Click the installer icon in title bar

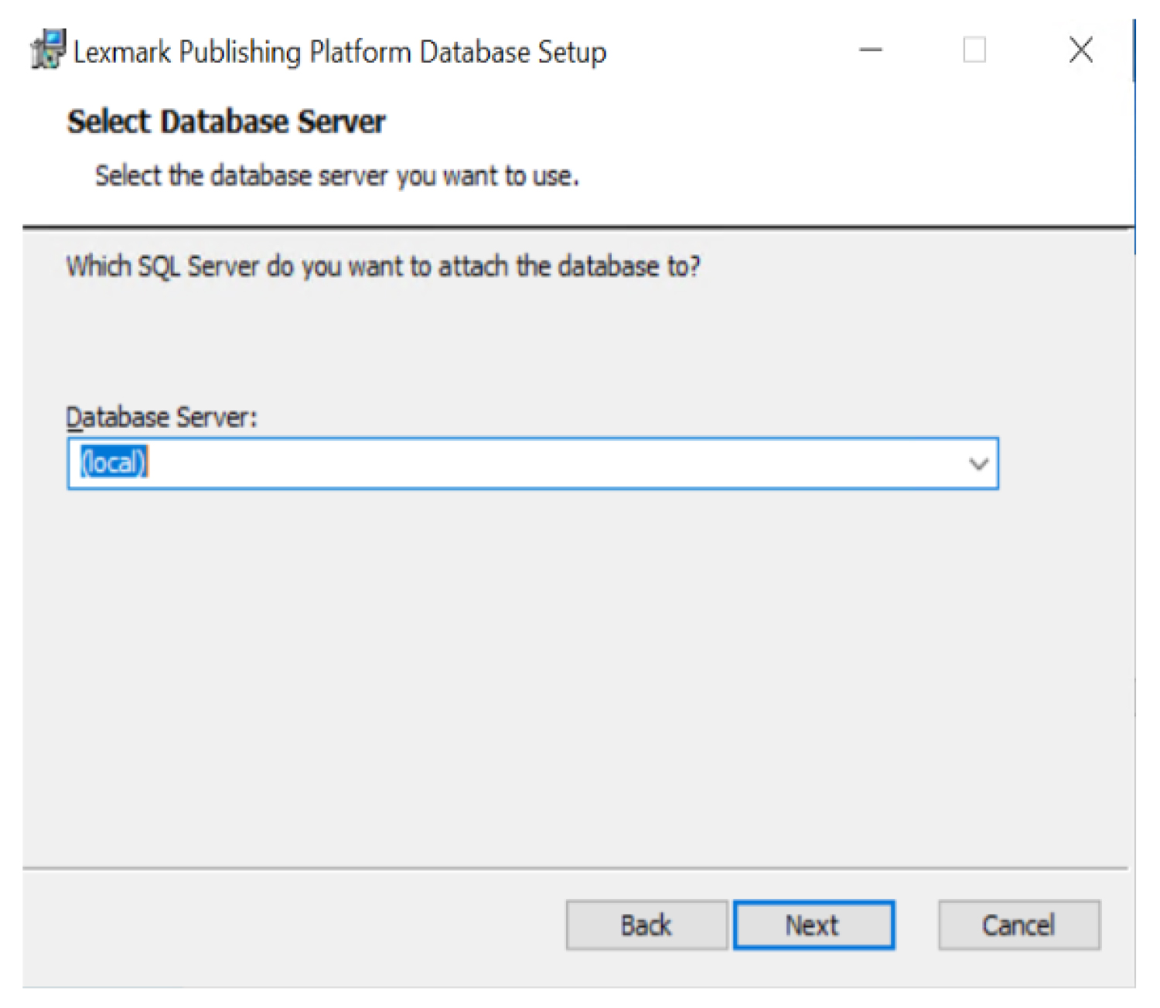click(48, 50)
